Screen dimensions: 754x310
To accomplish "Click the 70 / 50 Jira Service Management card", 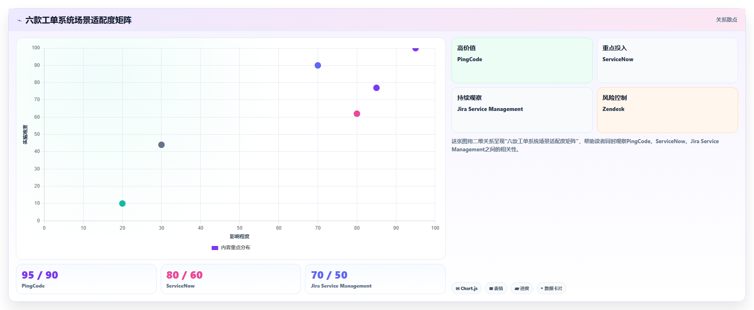I will coord(375,279).
